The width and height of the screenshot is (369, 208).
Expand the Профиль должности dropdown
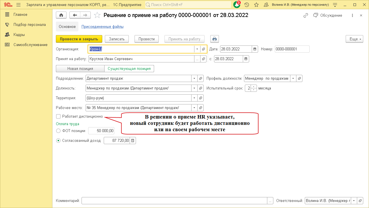293,78
